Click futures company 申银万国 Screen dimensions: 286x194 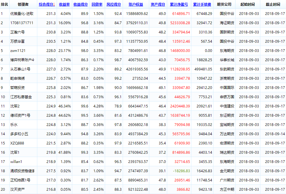227,97
